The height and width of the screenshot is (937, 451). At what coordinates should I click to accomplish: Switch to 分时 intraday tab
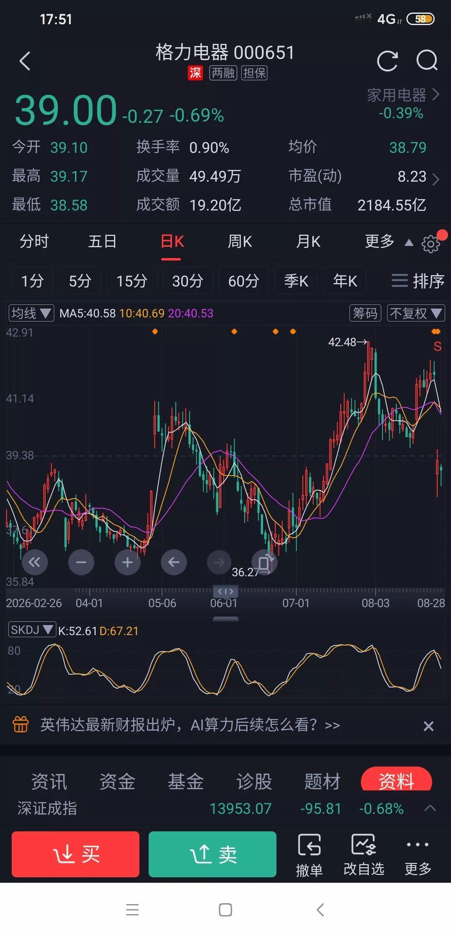tap(34, 241)
